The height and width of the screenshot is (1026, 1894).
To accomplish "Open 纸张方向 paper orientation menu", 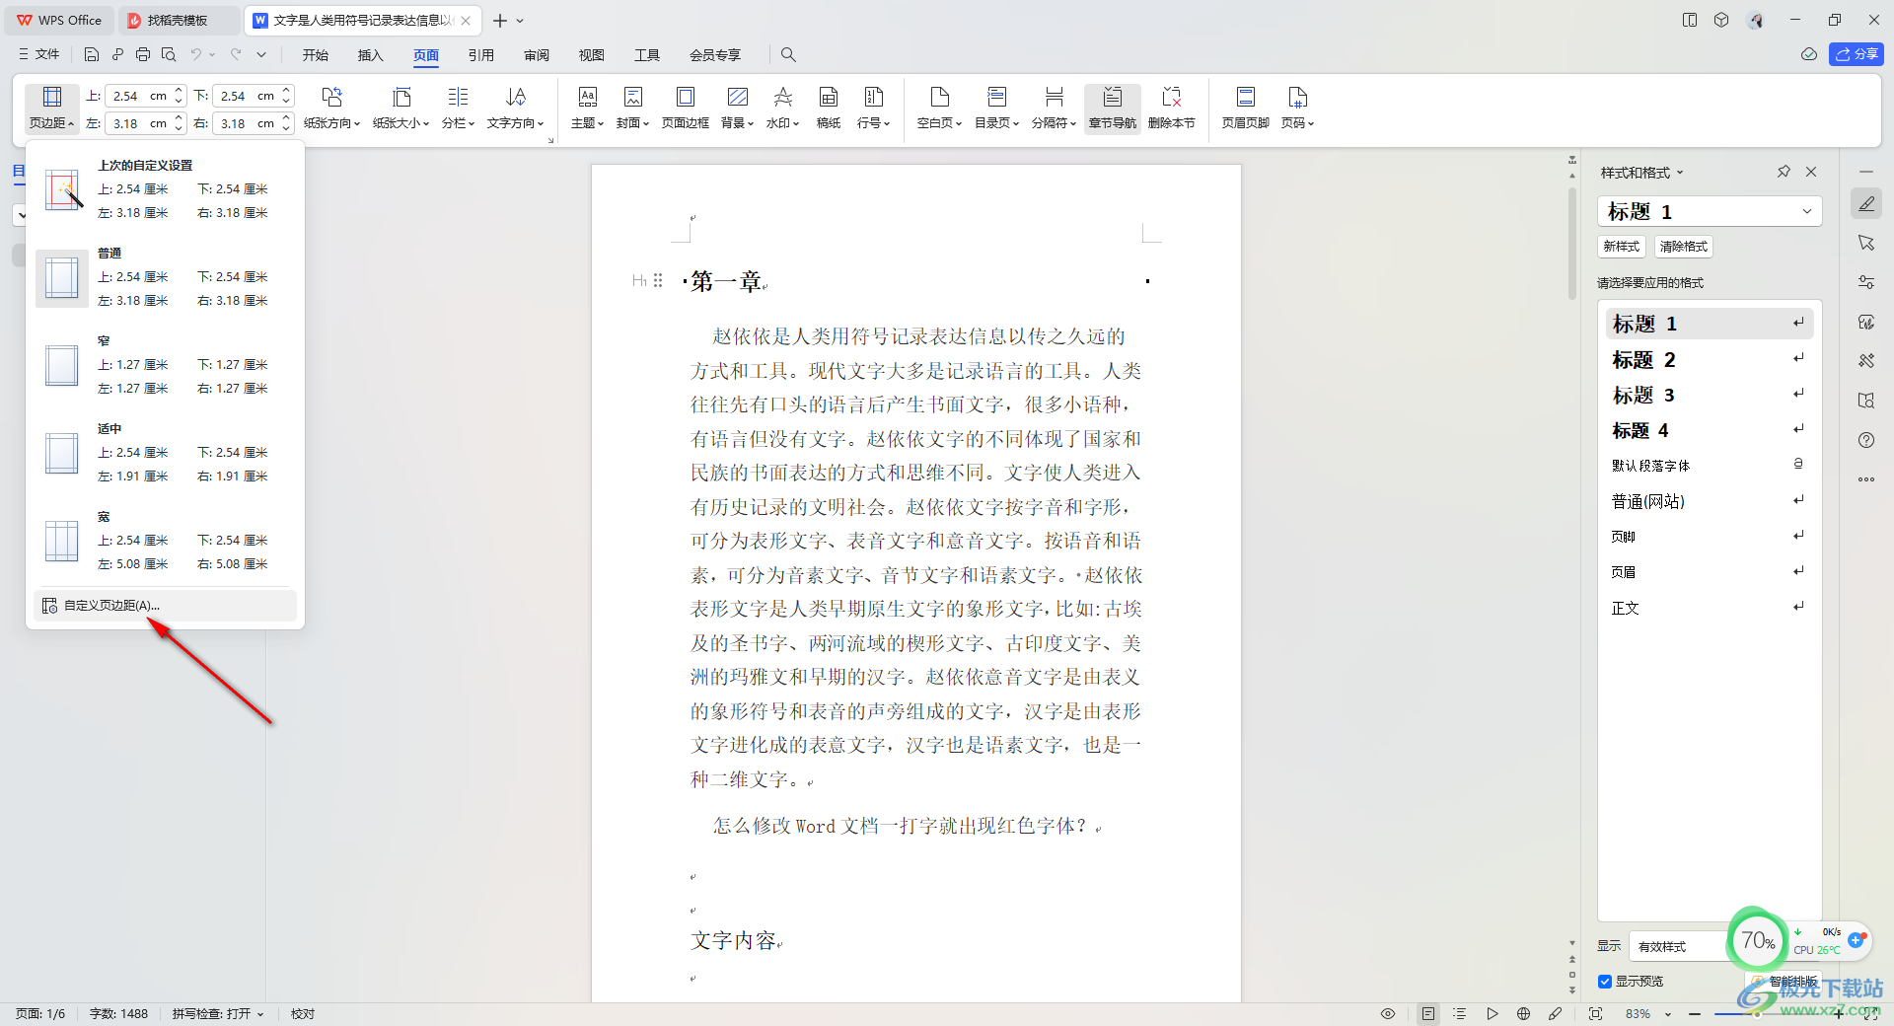I will 331,108.
